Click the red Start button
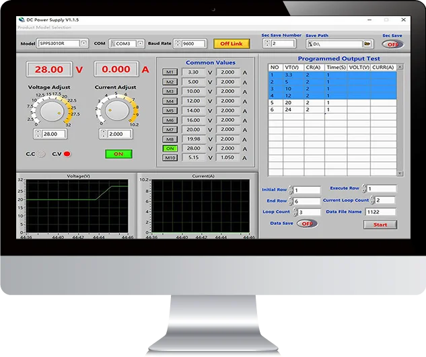The image size is (426, 357). (380, 225)
